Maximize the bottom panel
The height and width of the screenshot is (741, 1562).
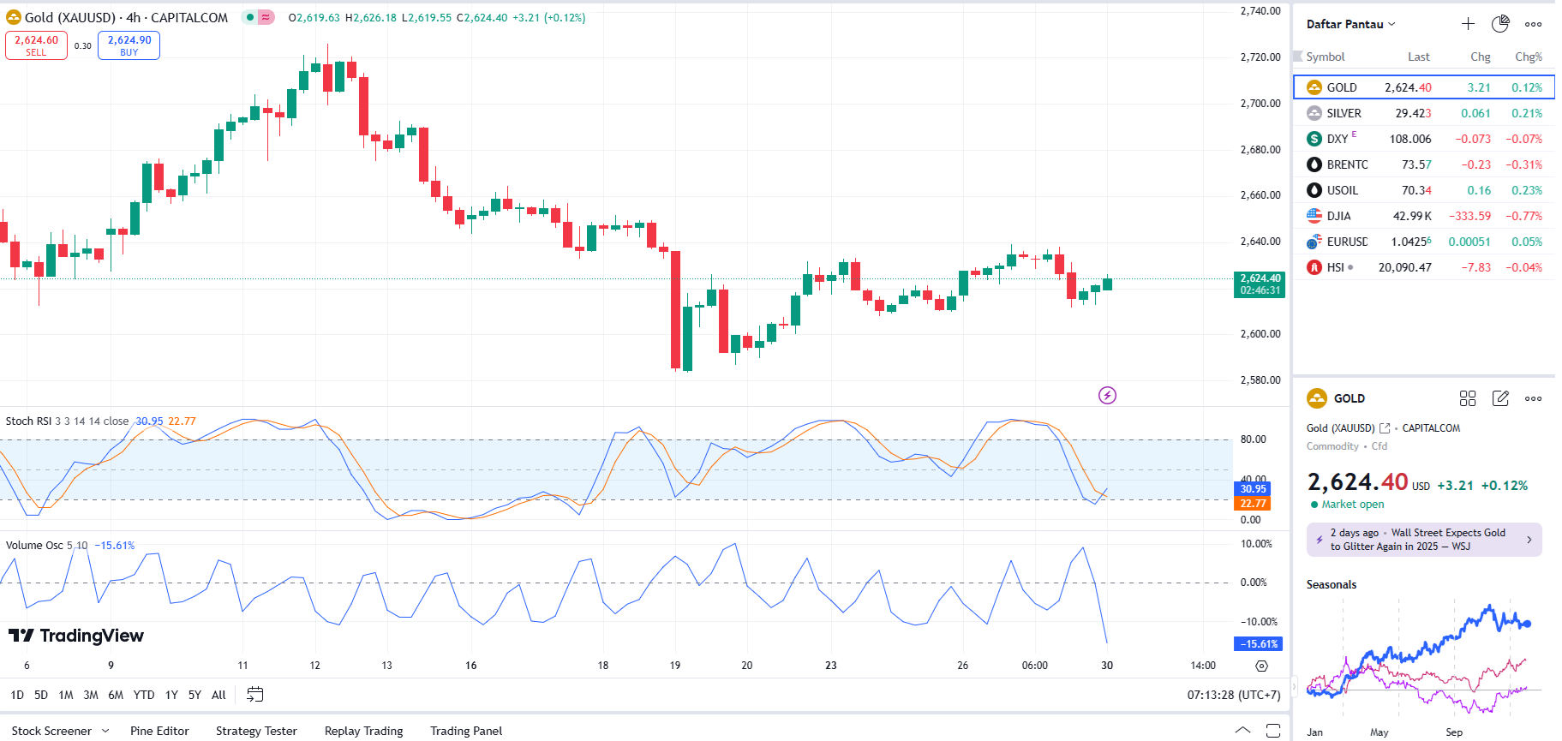[x=1273, y=731]
